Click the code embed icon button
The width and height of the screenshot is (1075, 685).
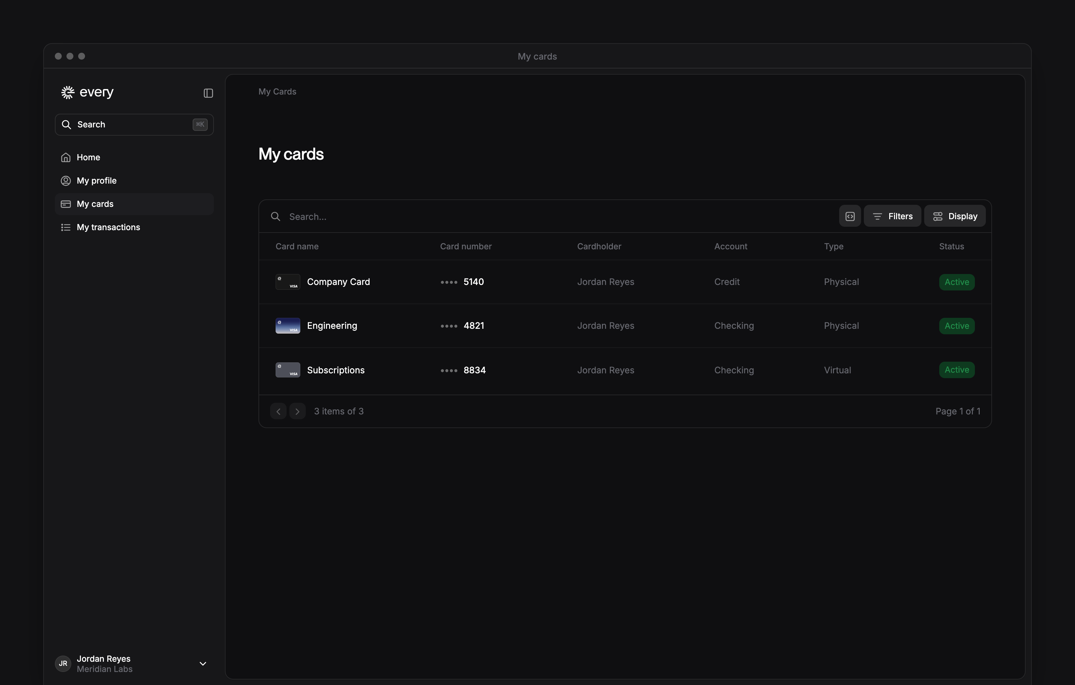pyautogui.click(x=850, y=216)
